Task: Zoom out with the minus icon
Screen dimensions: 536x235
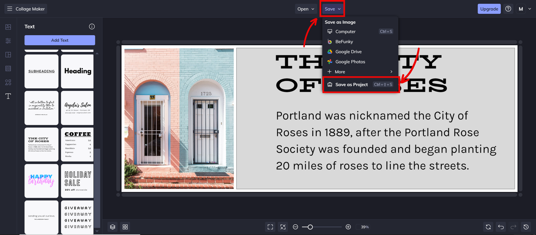Action: [295, 227]
